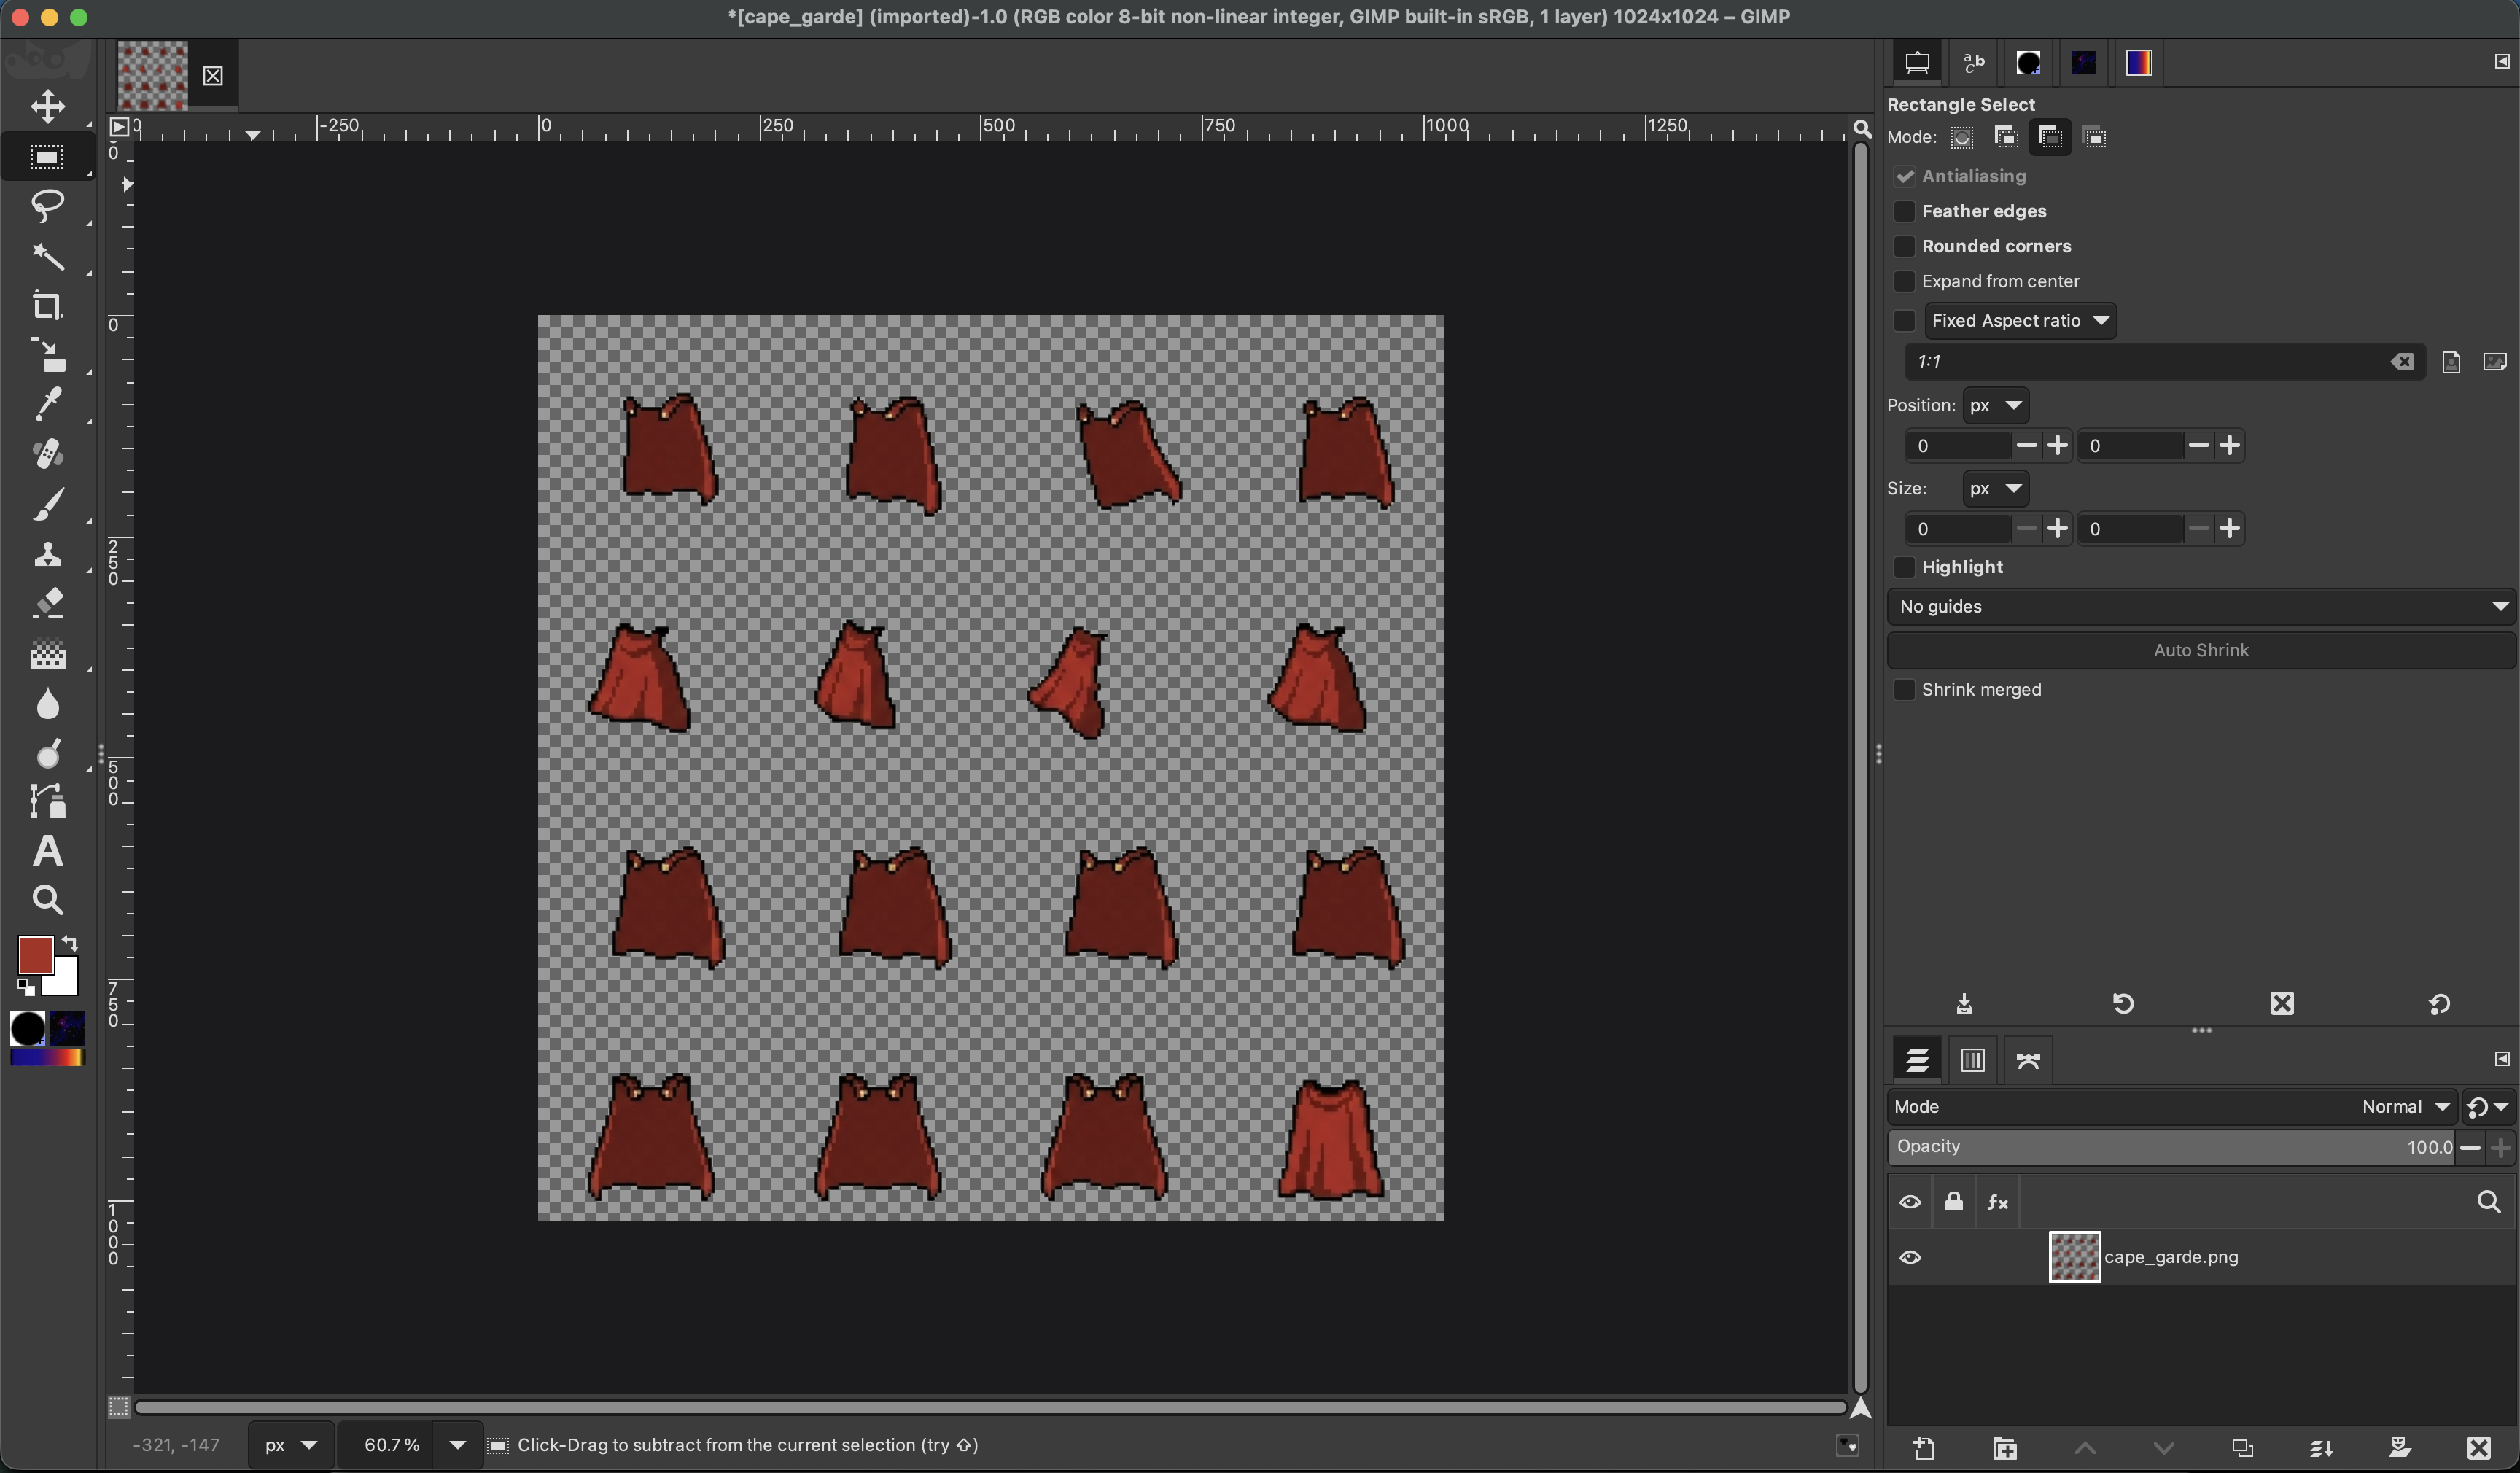Hide the cape_garde.png layer

point(1910,1257)
